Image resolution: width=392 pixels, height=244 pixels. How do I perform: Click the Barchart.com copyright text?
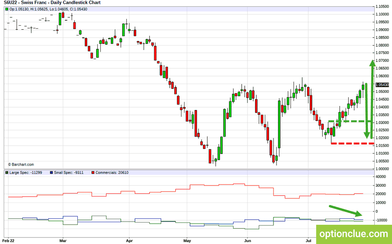click(21, 164)
